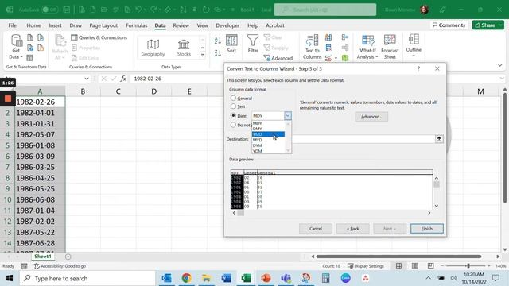
Task: Select the Date column format radio
Action: 233,115
